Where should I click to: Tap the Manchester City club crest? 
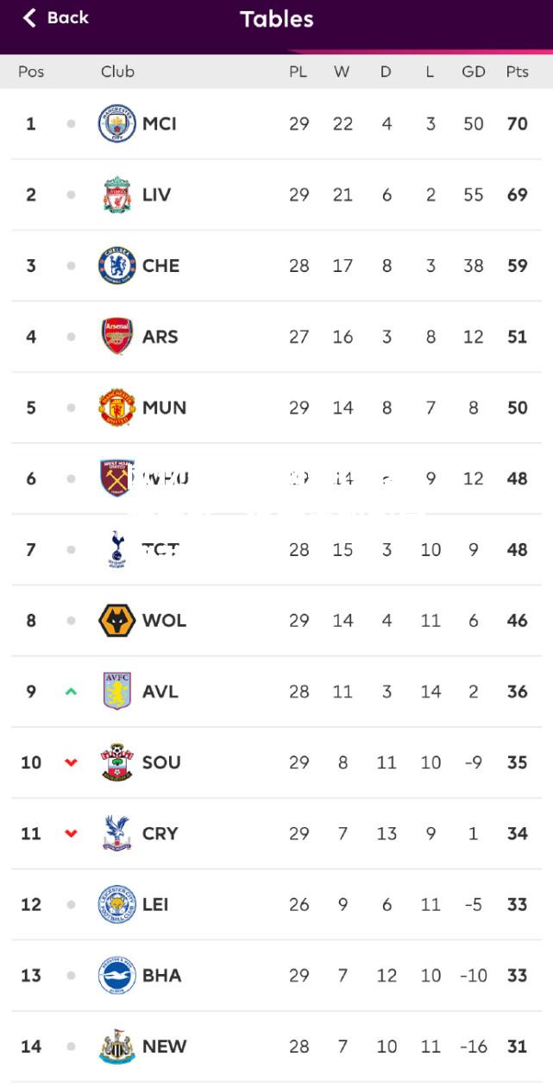(x=116, y=123)
